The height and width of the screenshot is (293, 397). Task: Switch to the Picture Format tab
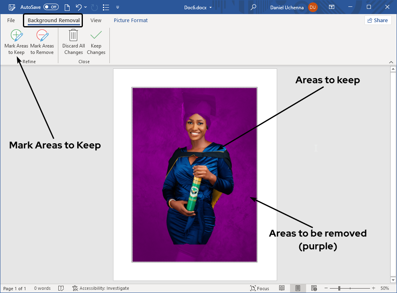[131, 20]
